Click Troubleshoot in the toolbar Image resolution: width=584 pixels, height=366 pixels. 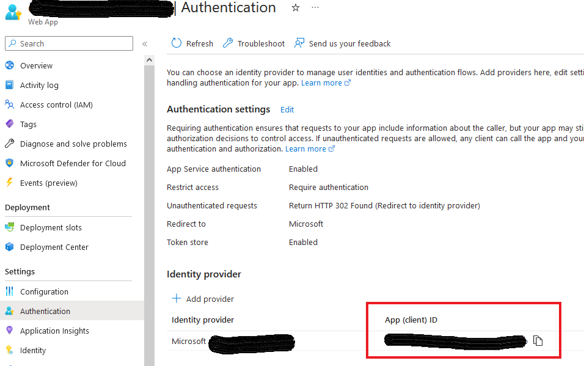[x=261, y=43]
